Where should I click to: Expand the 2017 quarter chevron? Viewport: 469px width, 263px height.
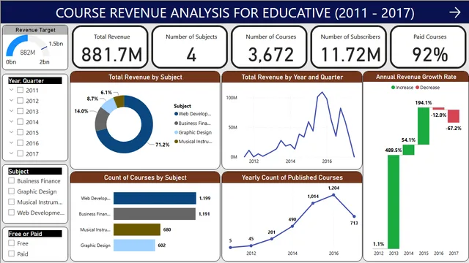(x=11, y=153)
